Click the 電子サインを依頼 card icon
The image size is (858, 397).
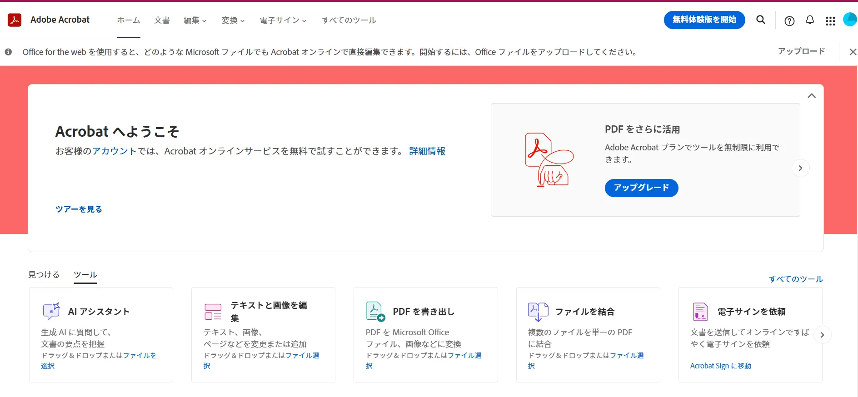pyautogui.click(x=700, y=312)
